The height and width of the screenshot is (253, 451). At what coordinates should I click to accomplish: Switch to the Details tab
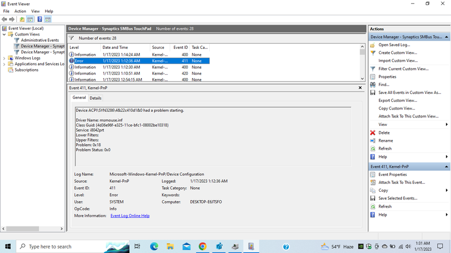click(95, 98)
